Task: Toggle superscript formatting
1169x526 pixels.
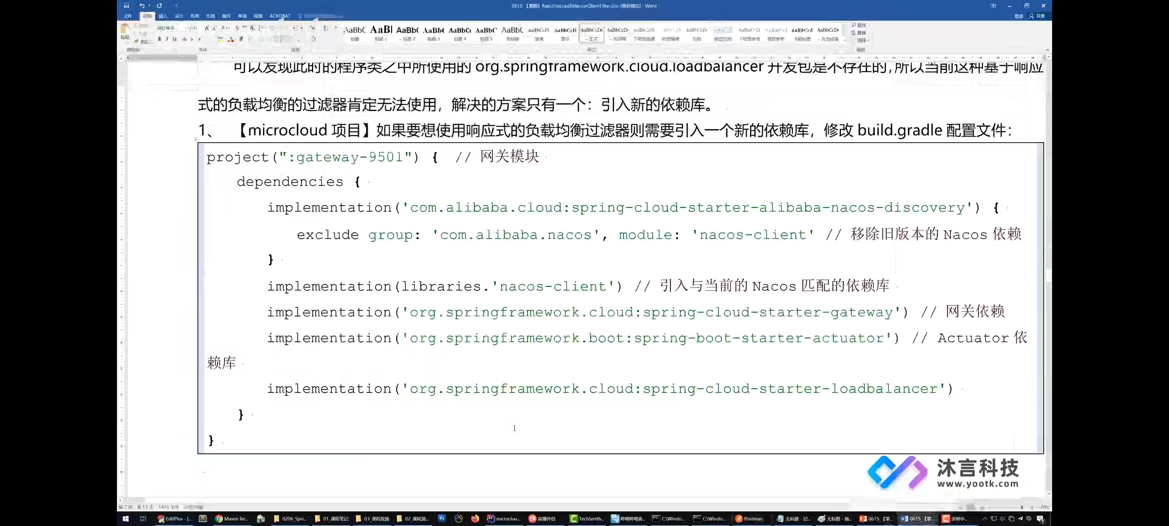Action: (199, 39)
